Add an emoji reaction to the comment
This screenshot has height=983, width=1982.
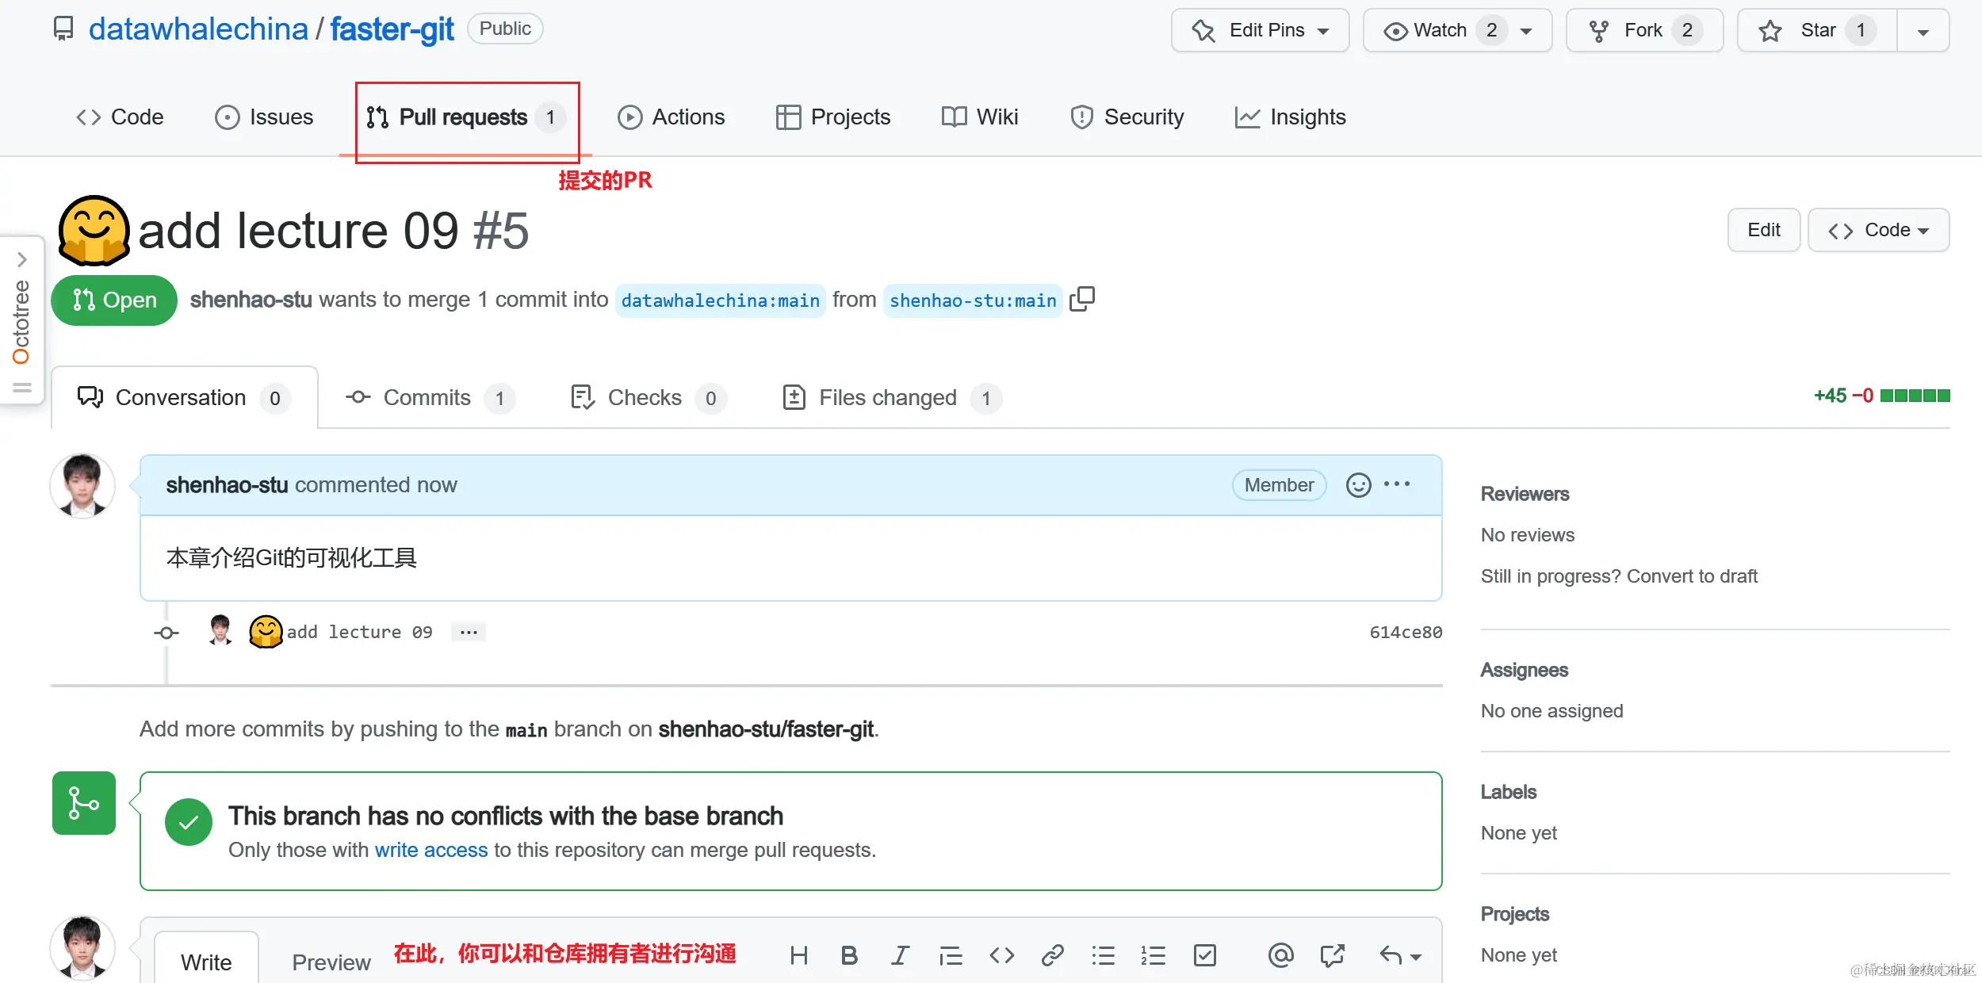pos(1358,485)
